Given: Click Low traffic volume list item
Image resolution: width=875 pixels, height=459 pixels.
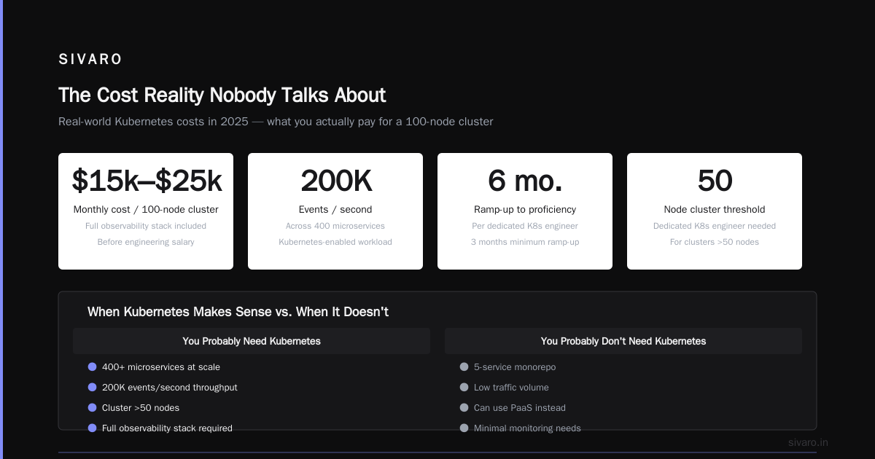Looking at the screenshot, I should point(511,388).
